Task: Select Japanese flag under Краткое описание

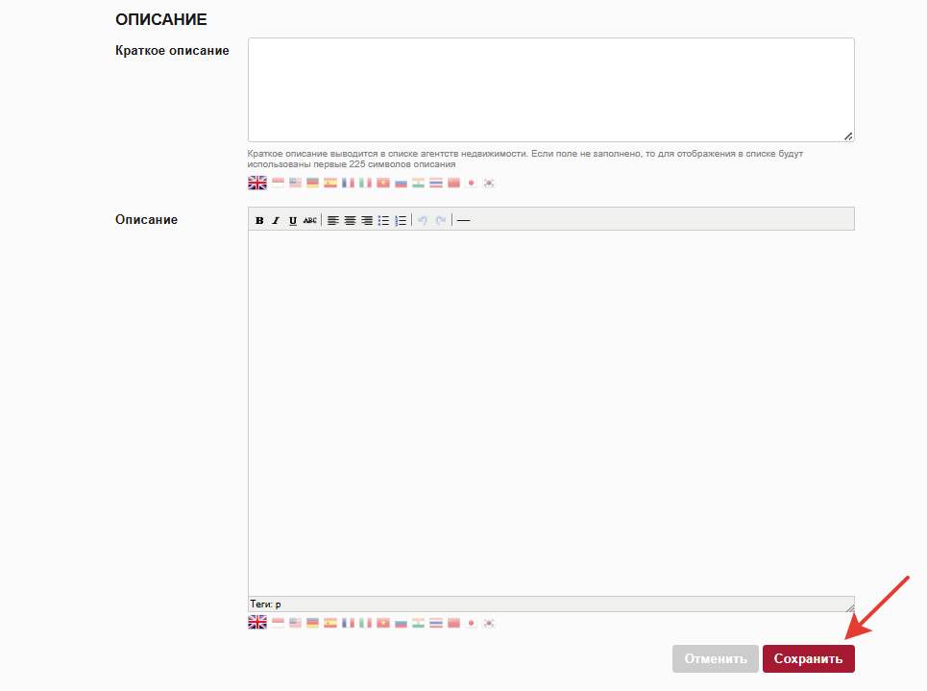Action: tap(472, 183)
